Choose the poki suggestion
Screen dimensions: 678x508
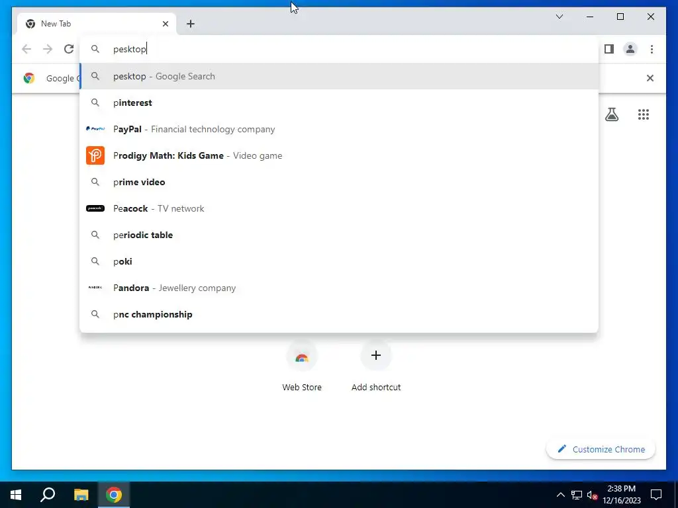(339, 261)
